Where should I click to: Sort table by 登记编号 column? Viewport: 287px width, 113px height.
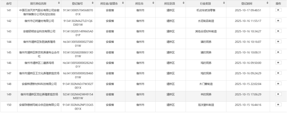93,3
